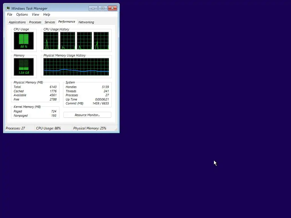
Task: Click the window resize grip in status bar
Action: 116,129
